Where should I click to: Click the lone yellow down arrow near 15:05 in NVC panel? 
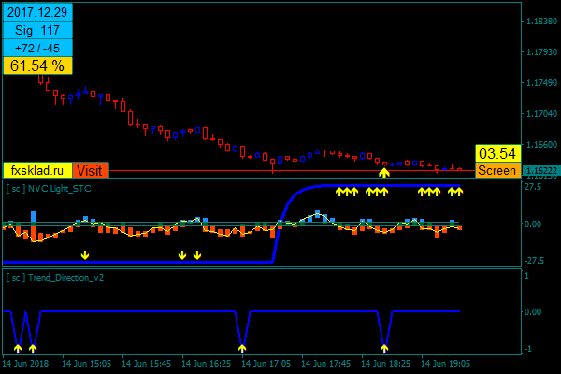point(85,255)
